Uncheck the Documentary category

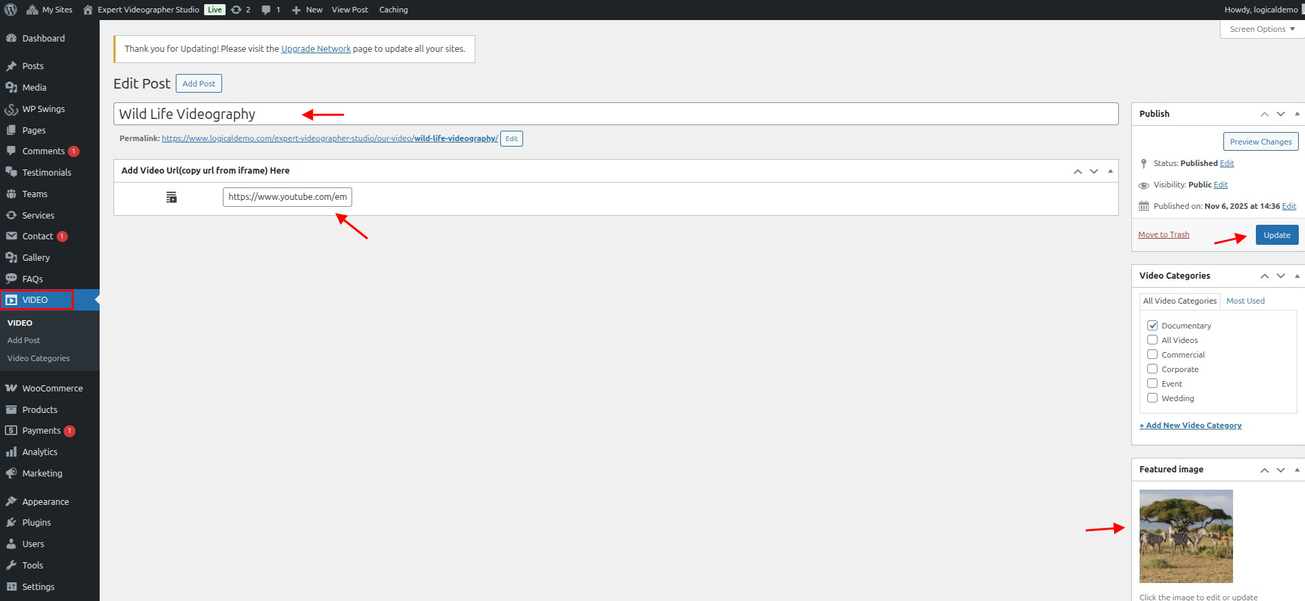1152,325
